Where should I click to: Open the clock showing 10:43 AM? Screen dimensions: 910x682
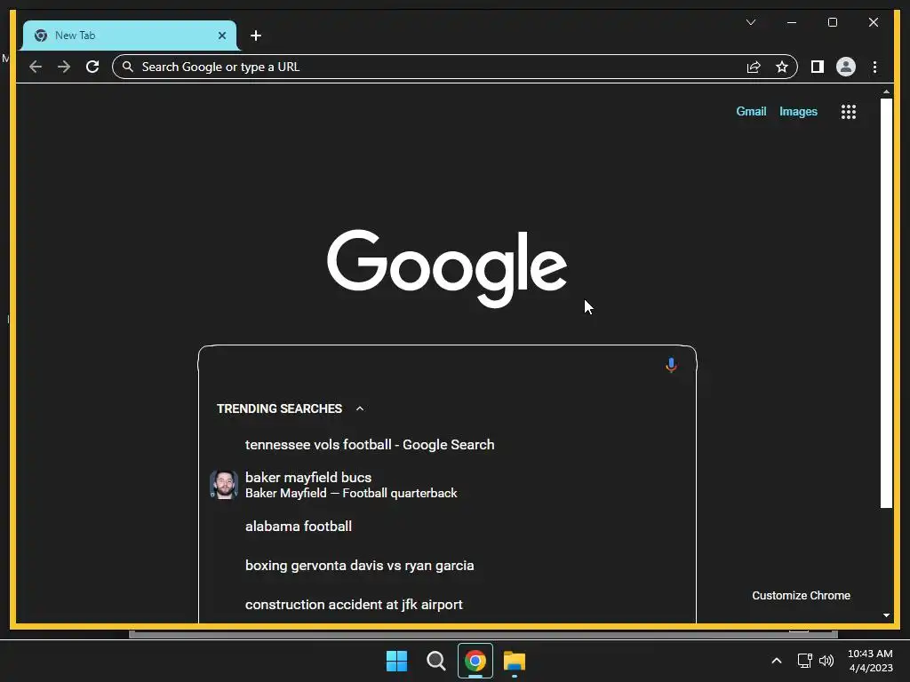tap(870, 661)
